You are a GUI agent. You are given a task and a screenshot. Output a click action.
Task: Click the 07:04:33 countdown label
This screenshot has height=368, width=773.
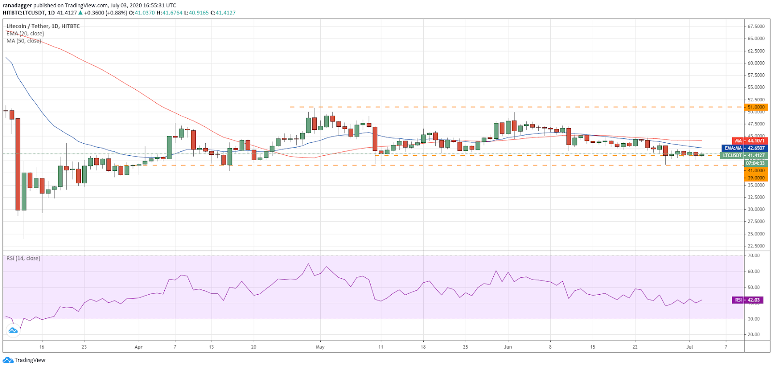coord(756,163)
